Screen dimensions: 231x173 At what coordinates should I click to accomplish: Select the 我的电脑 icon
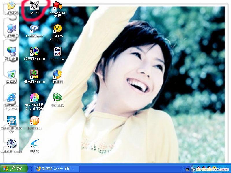[x=11, y=29]
